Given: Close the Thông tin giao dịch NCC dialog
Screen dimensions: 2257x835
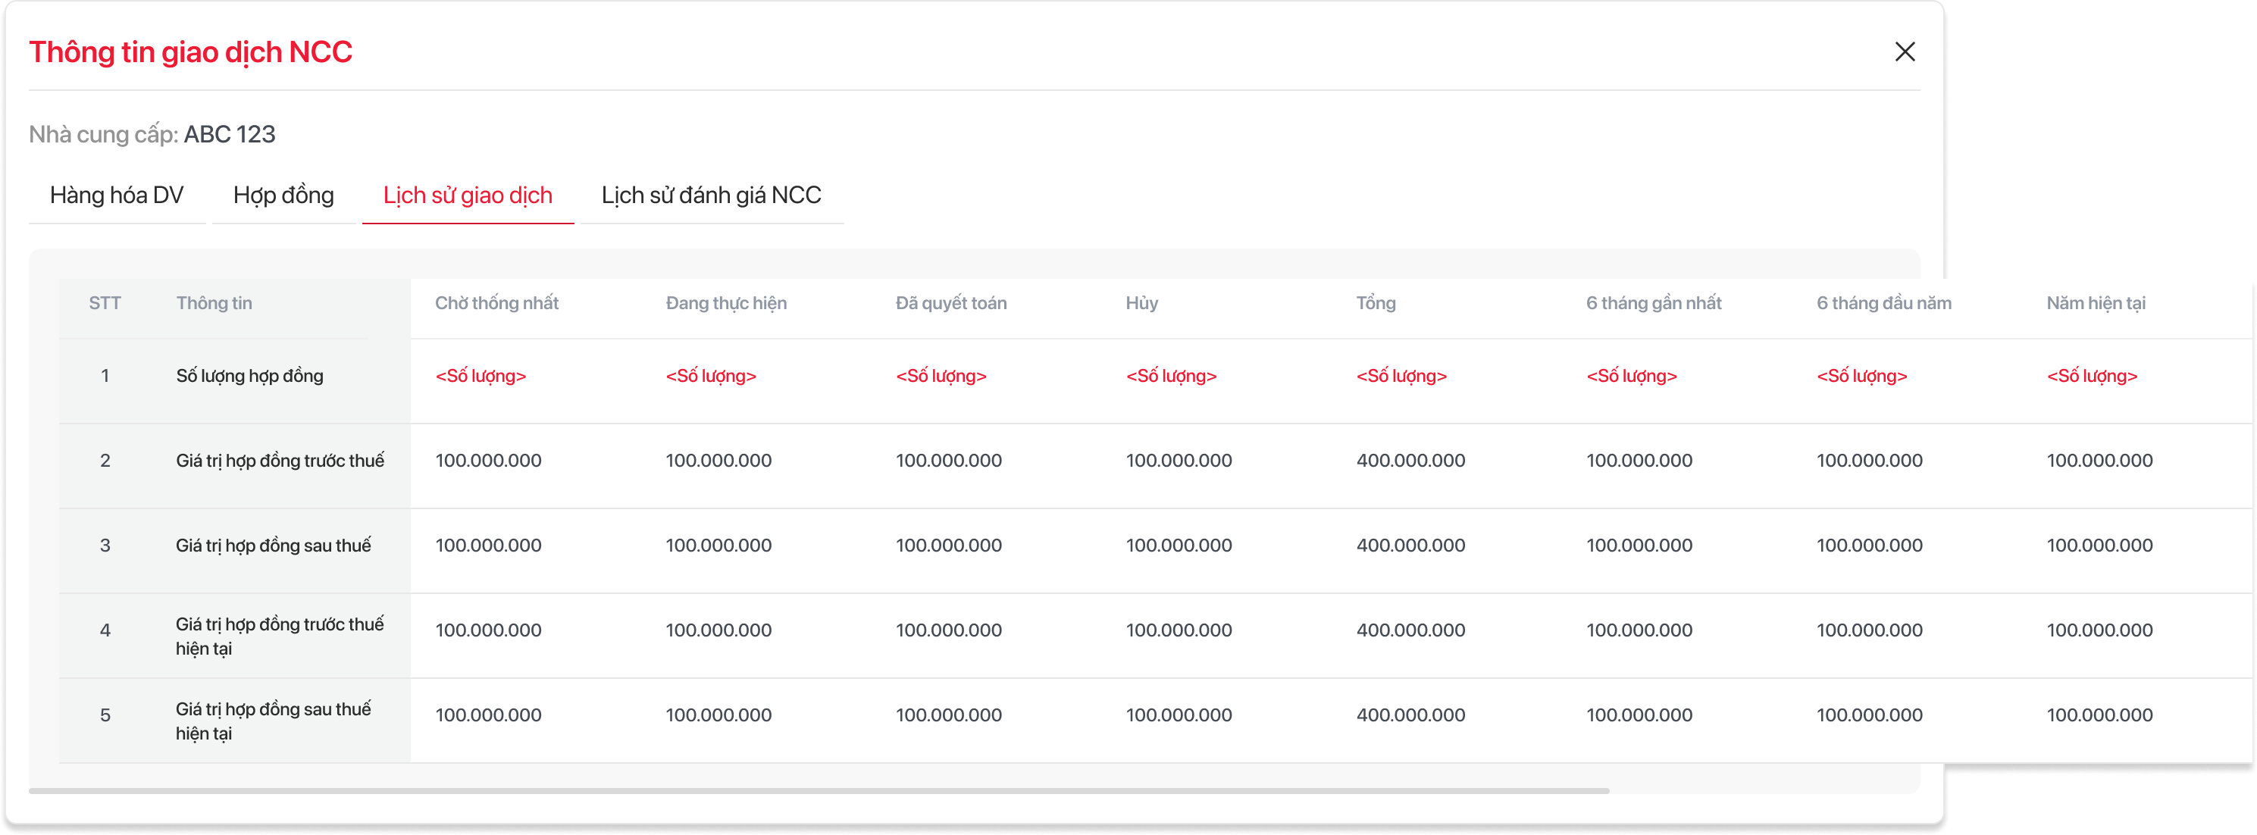Looking at the screenshot, I should pyautogui.click(x=1904, y=52).
